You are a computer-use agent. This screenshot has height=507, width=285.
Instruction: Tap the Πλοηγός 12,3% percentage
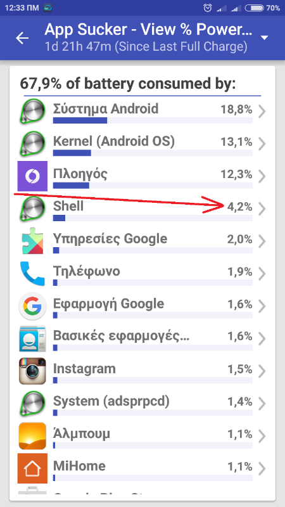[236, 174]
